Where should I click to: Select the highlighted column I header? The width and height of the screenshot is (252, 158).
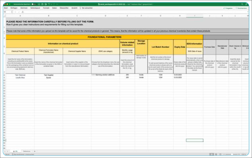pyautogui.click(x=195, y=16)
